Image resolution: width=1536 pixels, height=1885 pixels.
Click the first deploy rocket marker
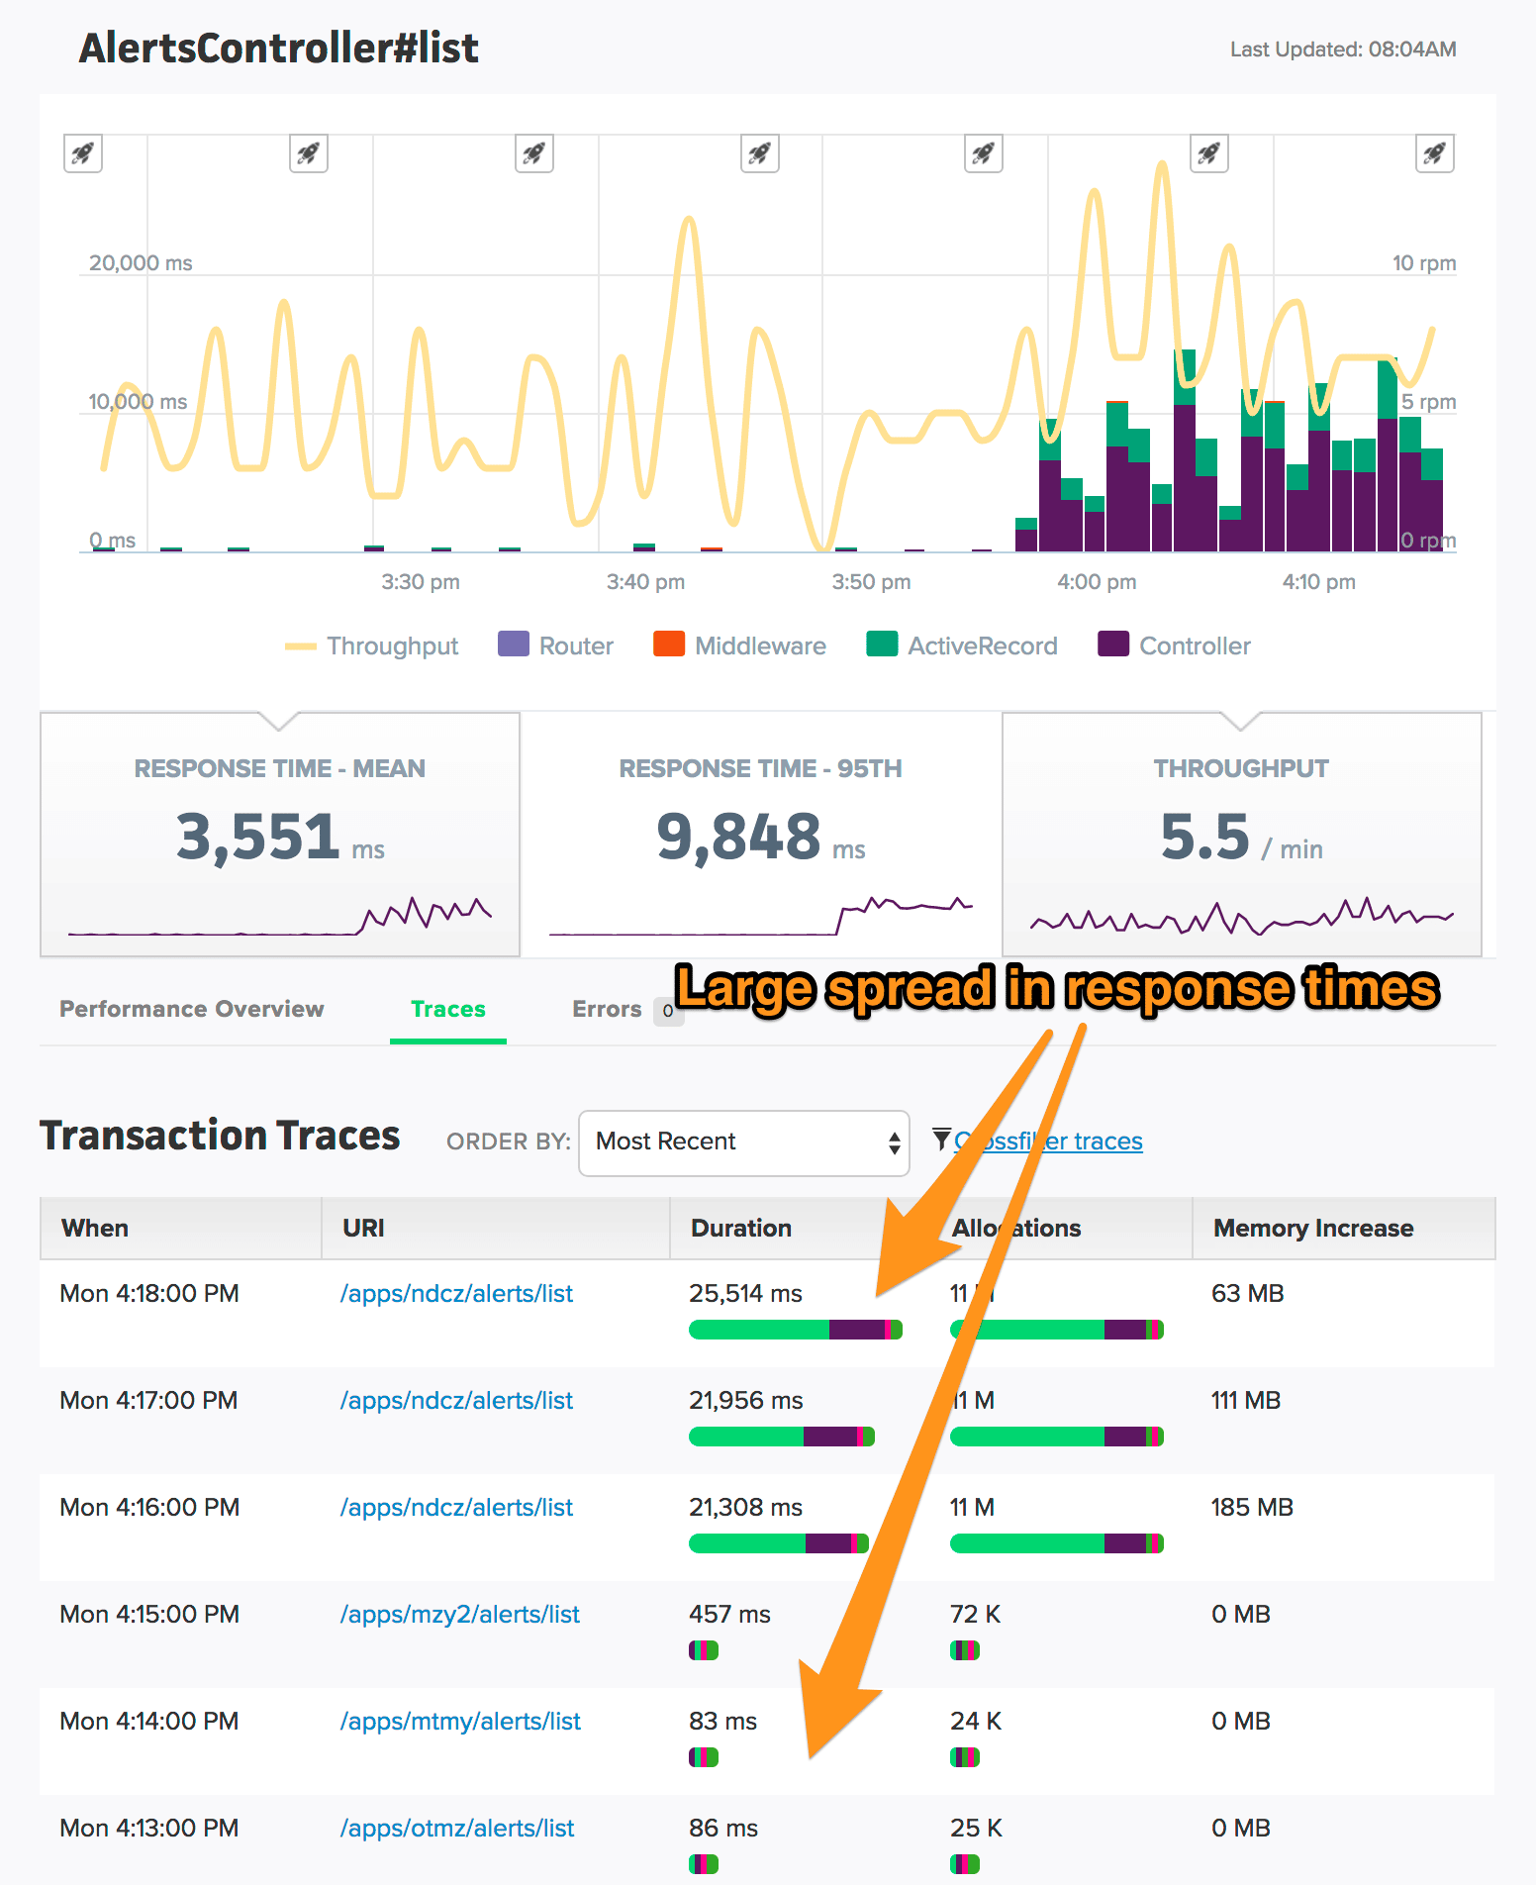click(83, 153)
